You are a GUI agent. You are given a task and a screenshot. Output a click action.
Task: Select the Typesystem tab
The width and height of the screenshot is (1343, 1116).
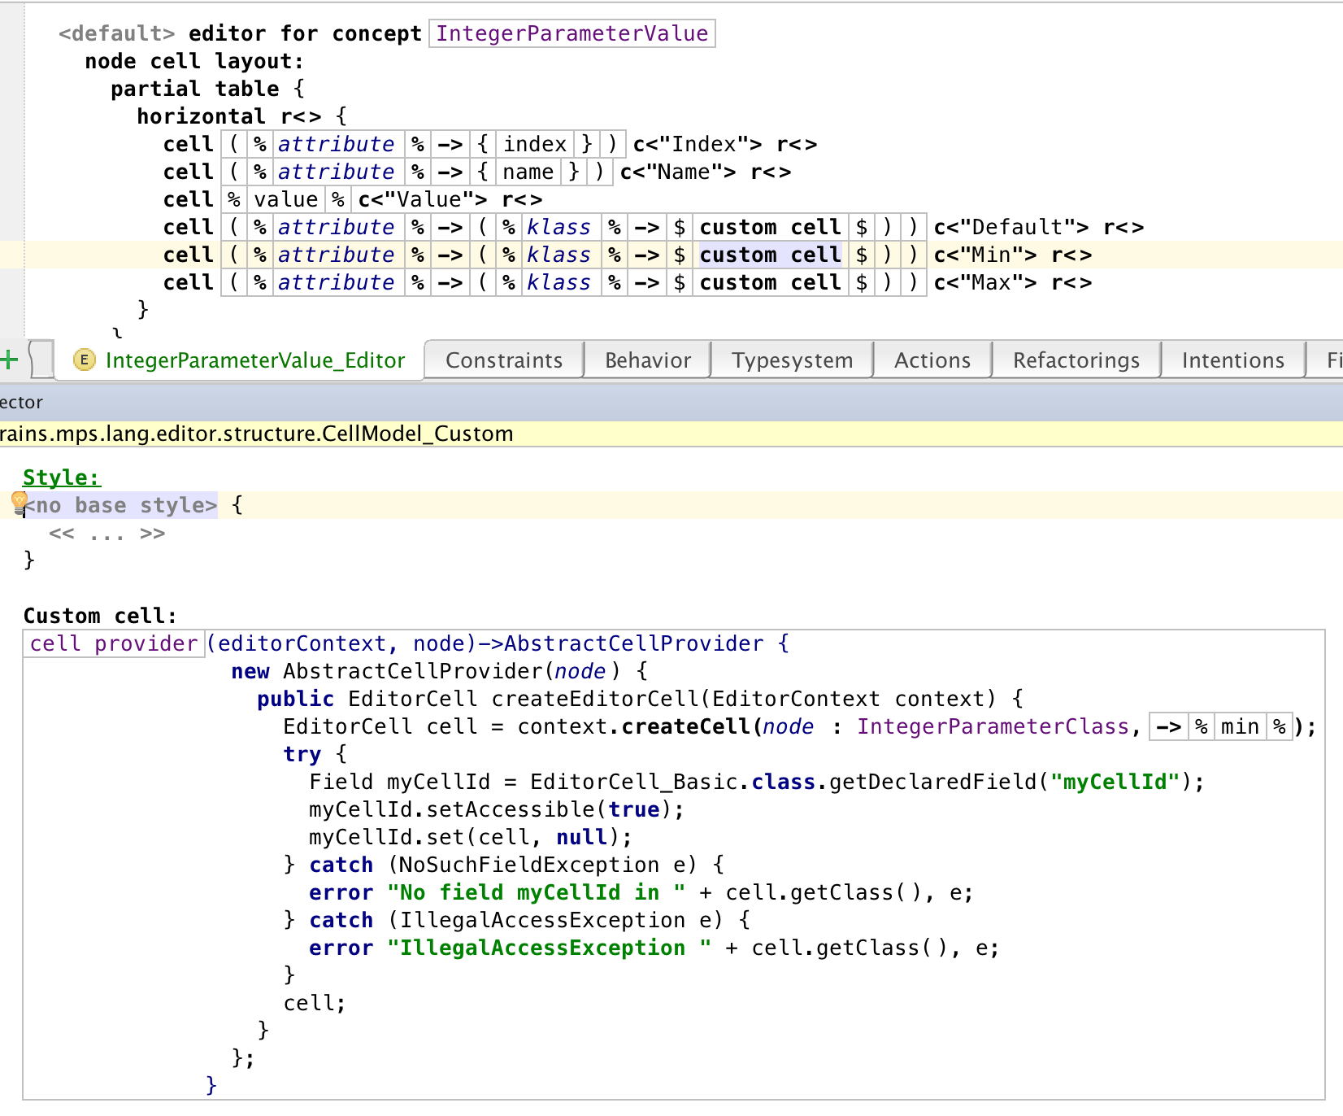792,360
